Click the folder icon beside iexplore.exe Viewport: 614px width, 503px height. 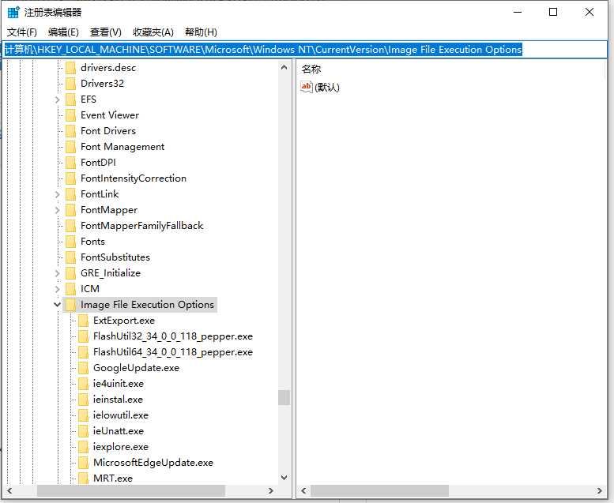pos(83,447)
